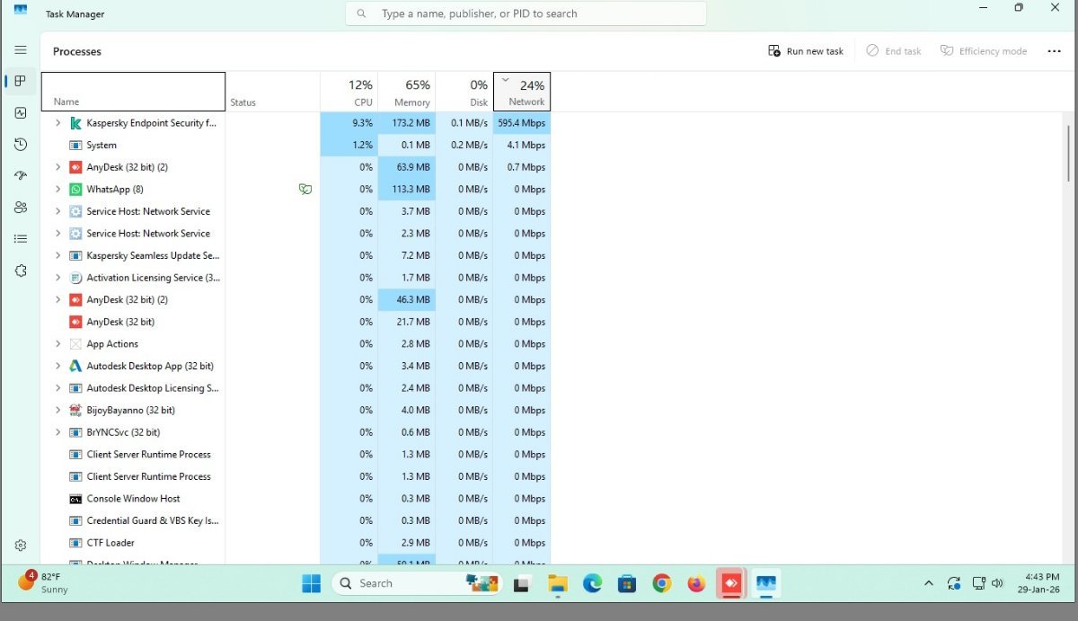
Task: Select the 9.3% CPU cell
Action: click(349, 123)
